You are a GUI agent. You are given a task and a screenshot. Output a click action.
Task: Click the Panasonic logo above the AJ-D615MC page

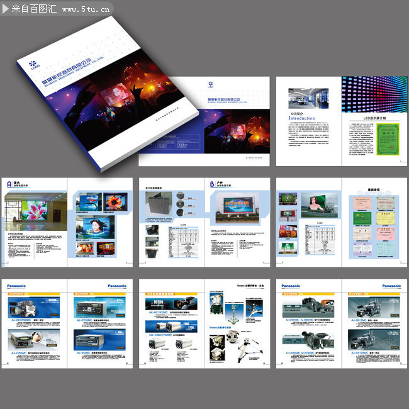(391, 286)
